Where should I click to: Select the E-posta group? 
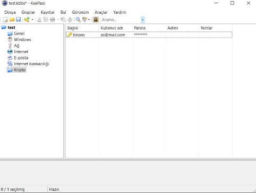[21, 58]
